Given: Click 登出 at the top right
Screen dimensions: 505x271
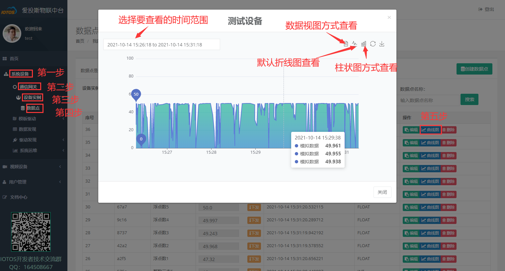Looking at the screenshot, I should [486, 9].
